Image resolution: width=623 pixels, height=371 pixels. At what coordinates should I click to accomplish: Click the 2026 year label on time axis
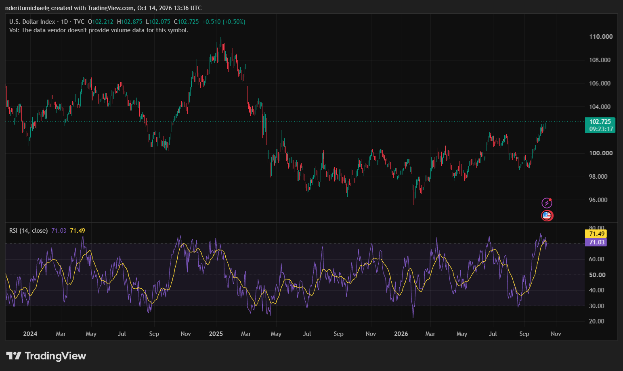(x=401, y=334)
